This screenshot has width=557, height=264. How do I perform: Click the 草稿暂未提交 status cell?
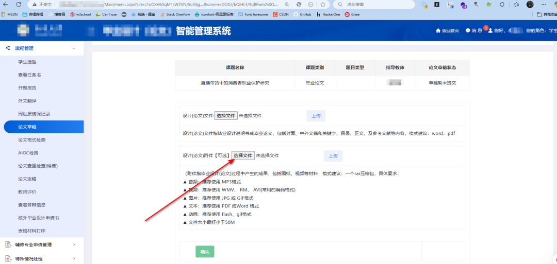[443, 83]
